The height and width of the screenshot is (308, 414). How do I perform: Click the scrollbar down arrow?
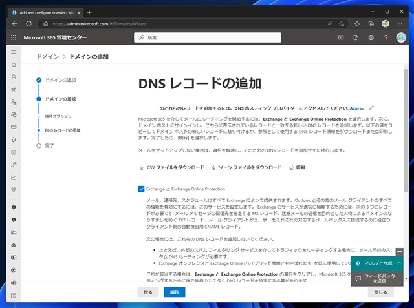[x=406, y=278]
